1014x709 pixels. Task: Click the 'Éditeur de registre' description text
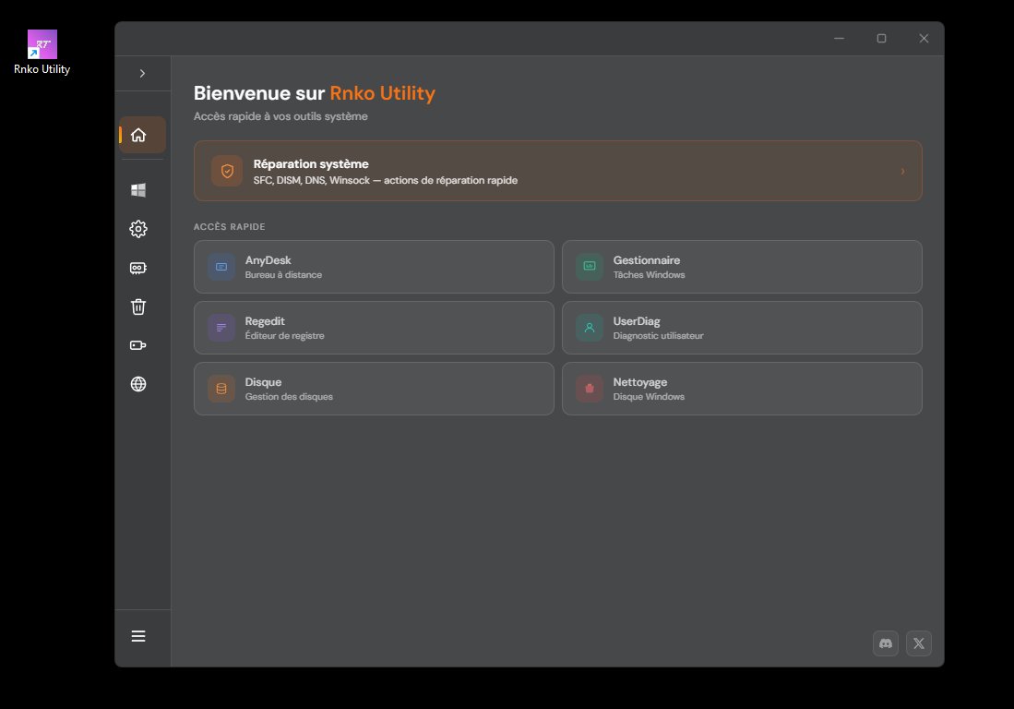pyautogui.click(x=284, y=336)
